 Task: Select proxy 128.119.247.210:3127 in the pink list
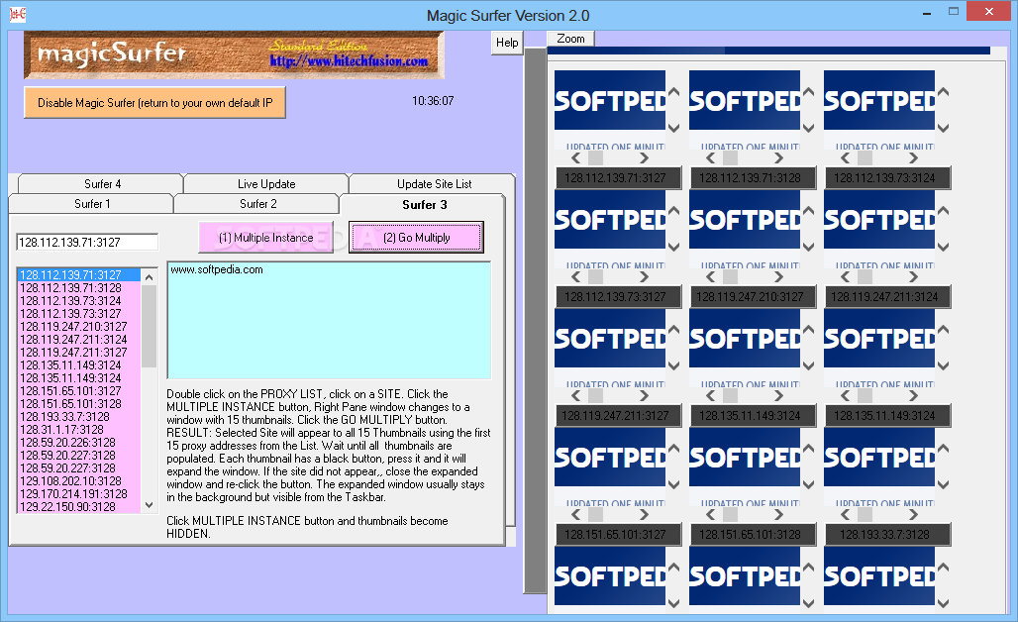tap(79, 327)
